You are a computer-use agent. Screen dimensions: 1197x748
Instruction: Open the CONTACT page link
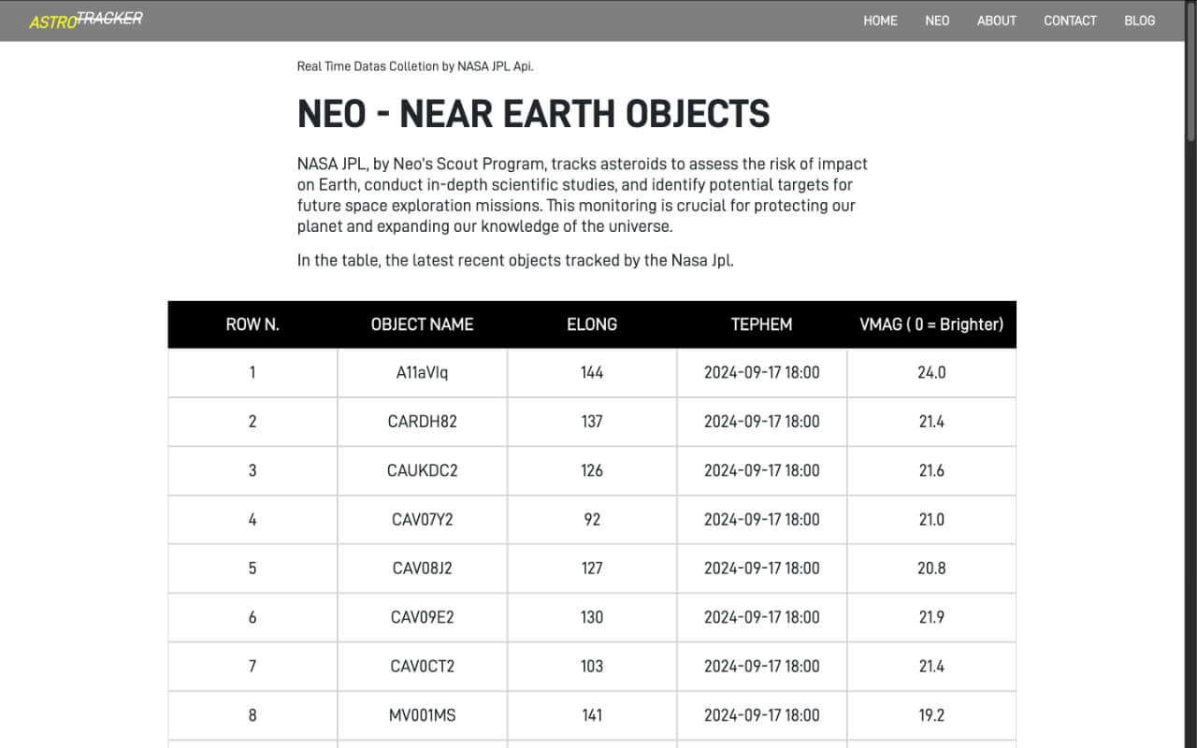point(1070,21)
